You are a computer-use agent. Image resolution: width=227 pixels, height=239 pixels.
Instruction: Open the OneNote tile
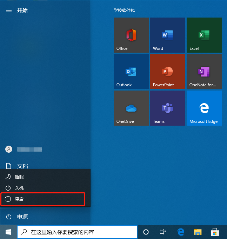[204, 72]
